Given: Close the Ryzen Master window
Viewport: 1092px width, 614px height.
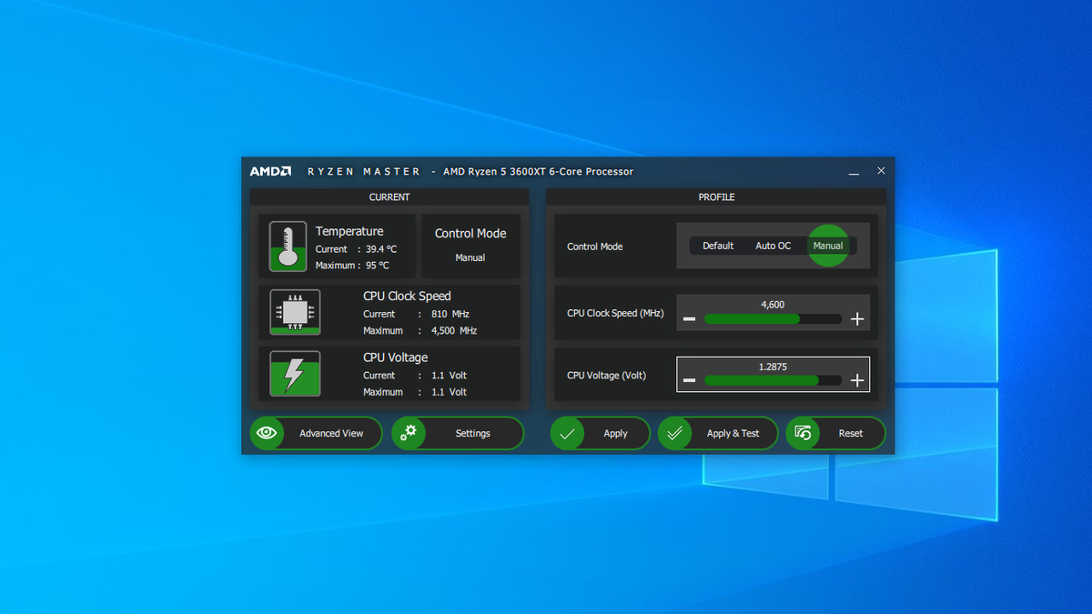Looking at the screenshot, I should tap(881, 171).
